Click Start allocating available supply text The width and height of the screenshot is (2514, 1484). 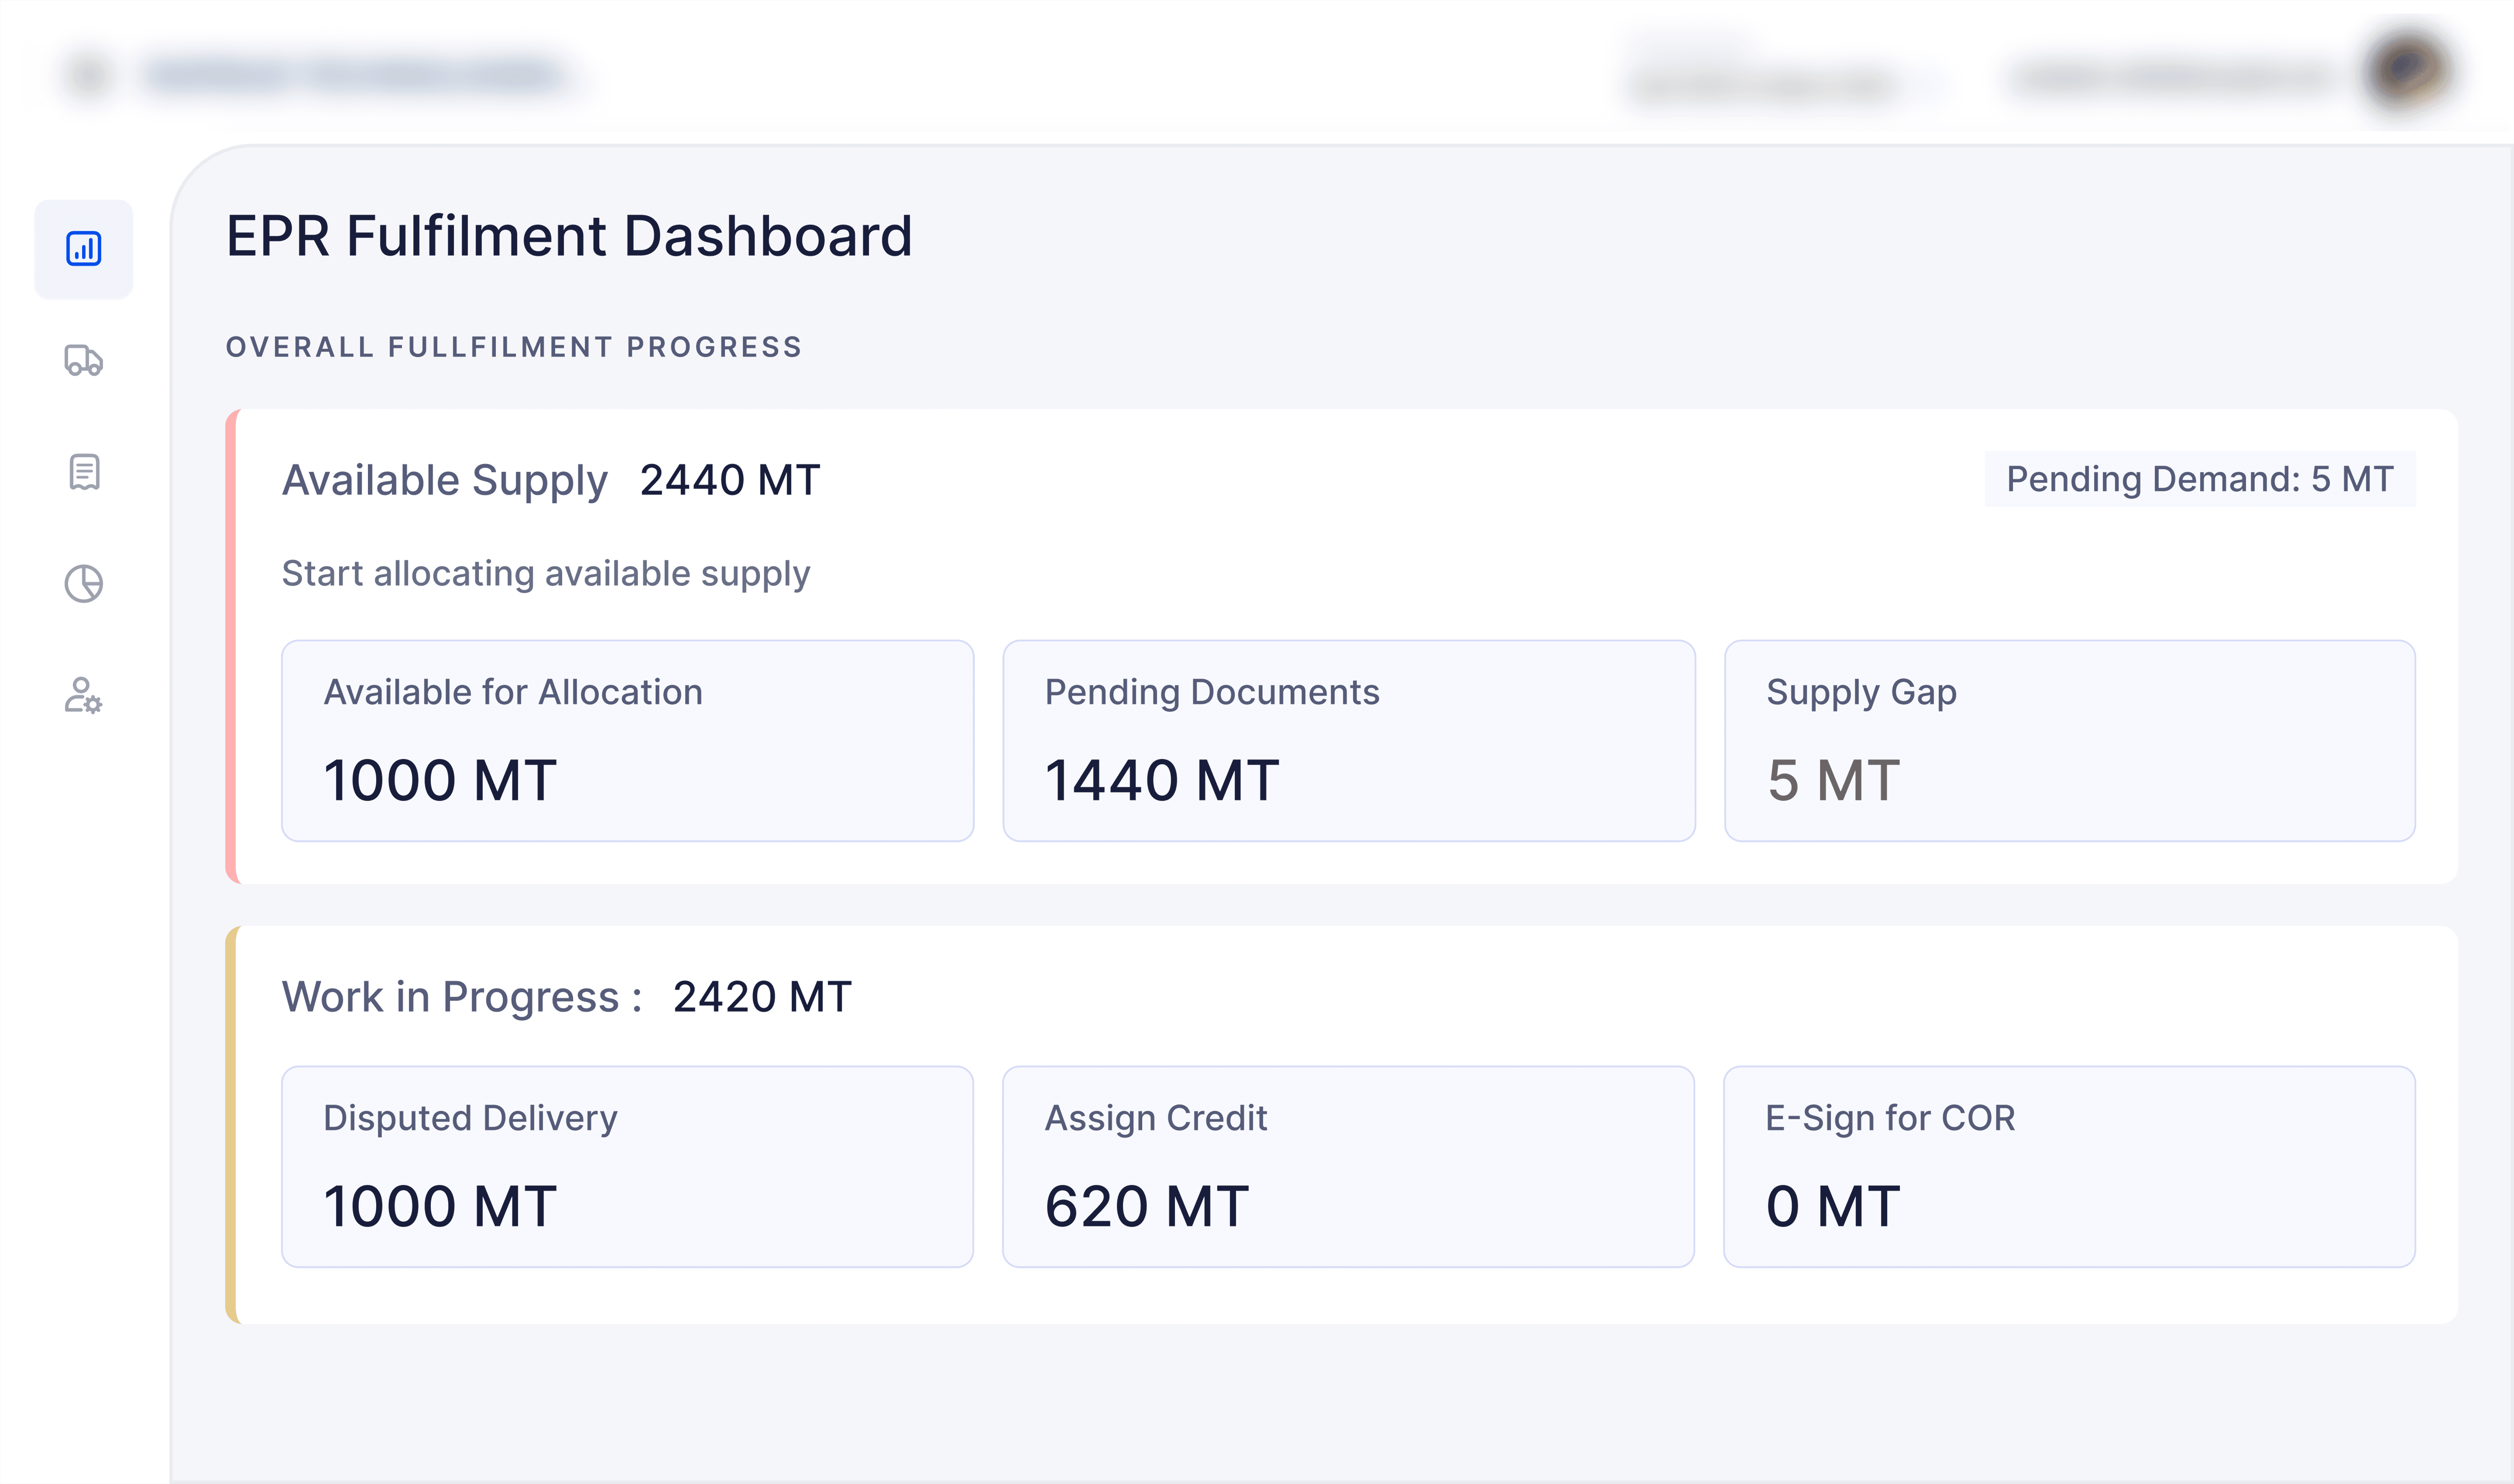[545, 574]
